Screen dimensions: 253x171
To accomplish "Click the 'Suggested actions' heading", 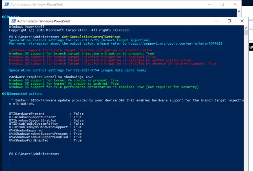I will (26, 94).
